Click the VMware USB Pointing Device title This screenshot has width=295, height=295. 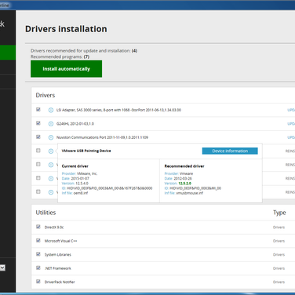pos(86,151)
